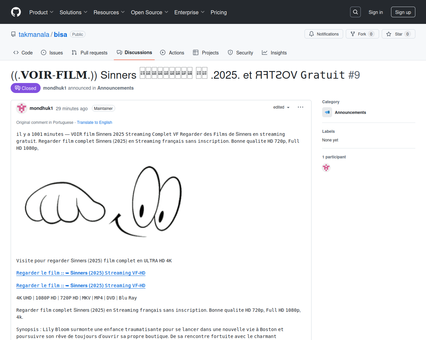Click the Sign up button
This screenshot has height=340, width=426.
pos(403,12)
